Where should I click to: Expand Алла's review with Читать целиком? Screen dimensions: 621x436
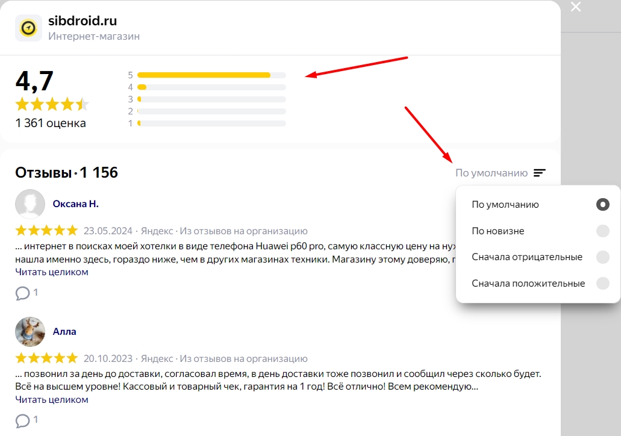[x=52, y=400]
